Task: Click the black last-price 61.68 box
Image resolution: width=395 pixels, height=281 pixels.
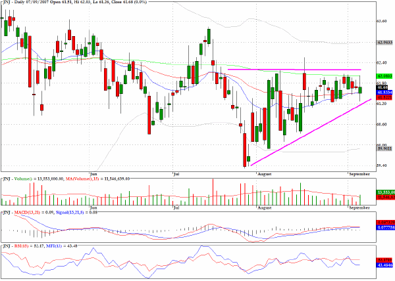Action: point(382,87)
